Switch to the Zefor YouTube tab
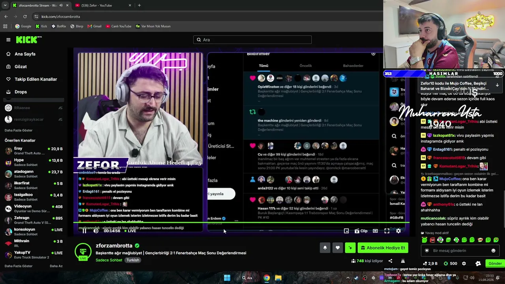505x284 pixels. [103, 6]
